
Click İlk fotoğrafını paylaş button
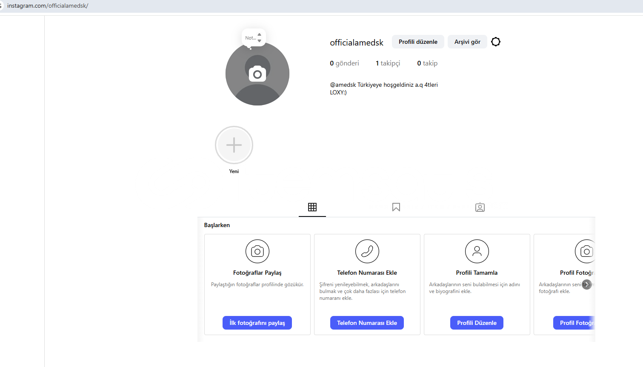click(x=257, y=323)
